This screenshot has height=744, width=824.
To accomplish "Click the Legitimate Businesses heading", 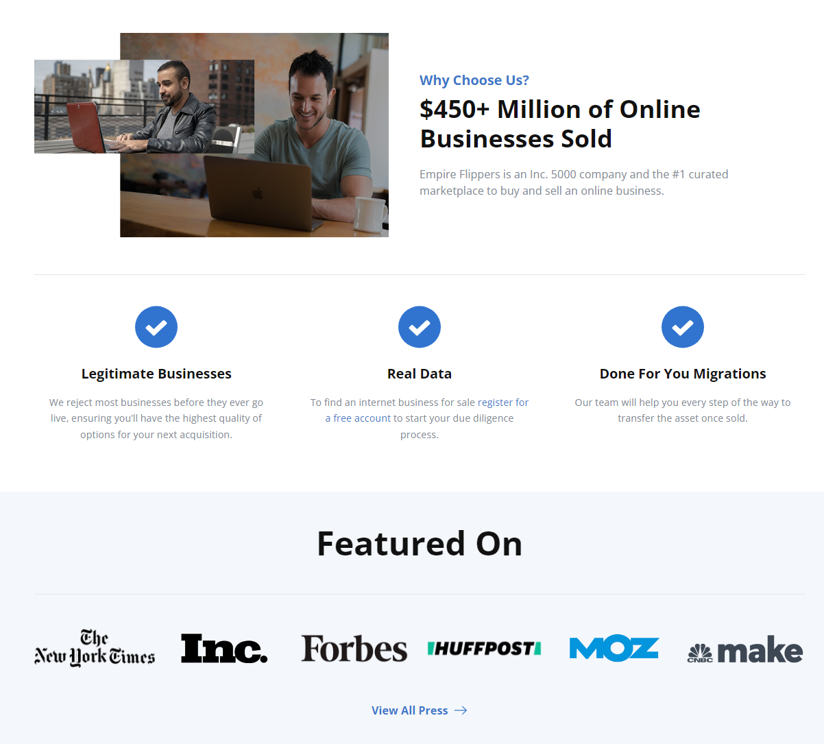I will (156, 374).
